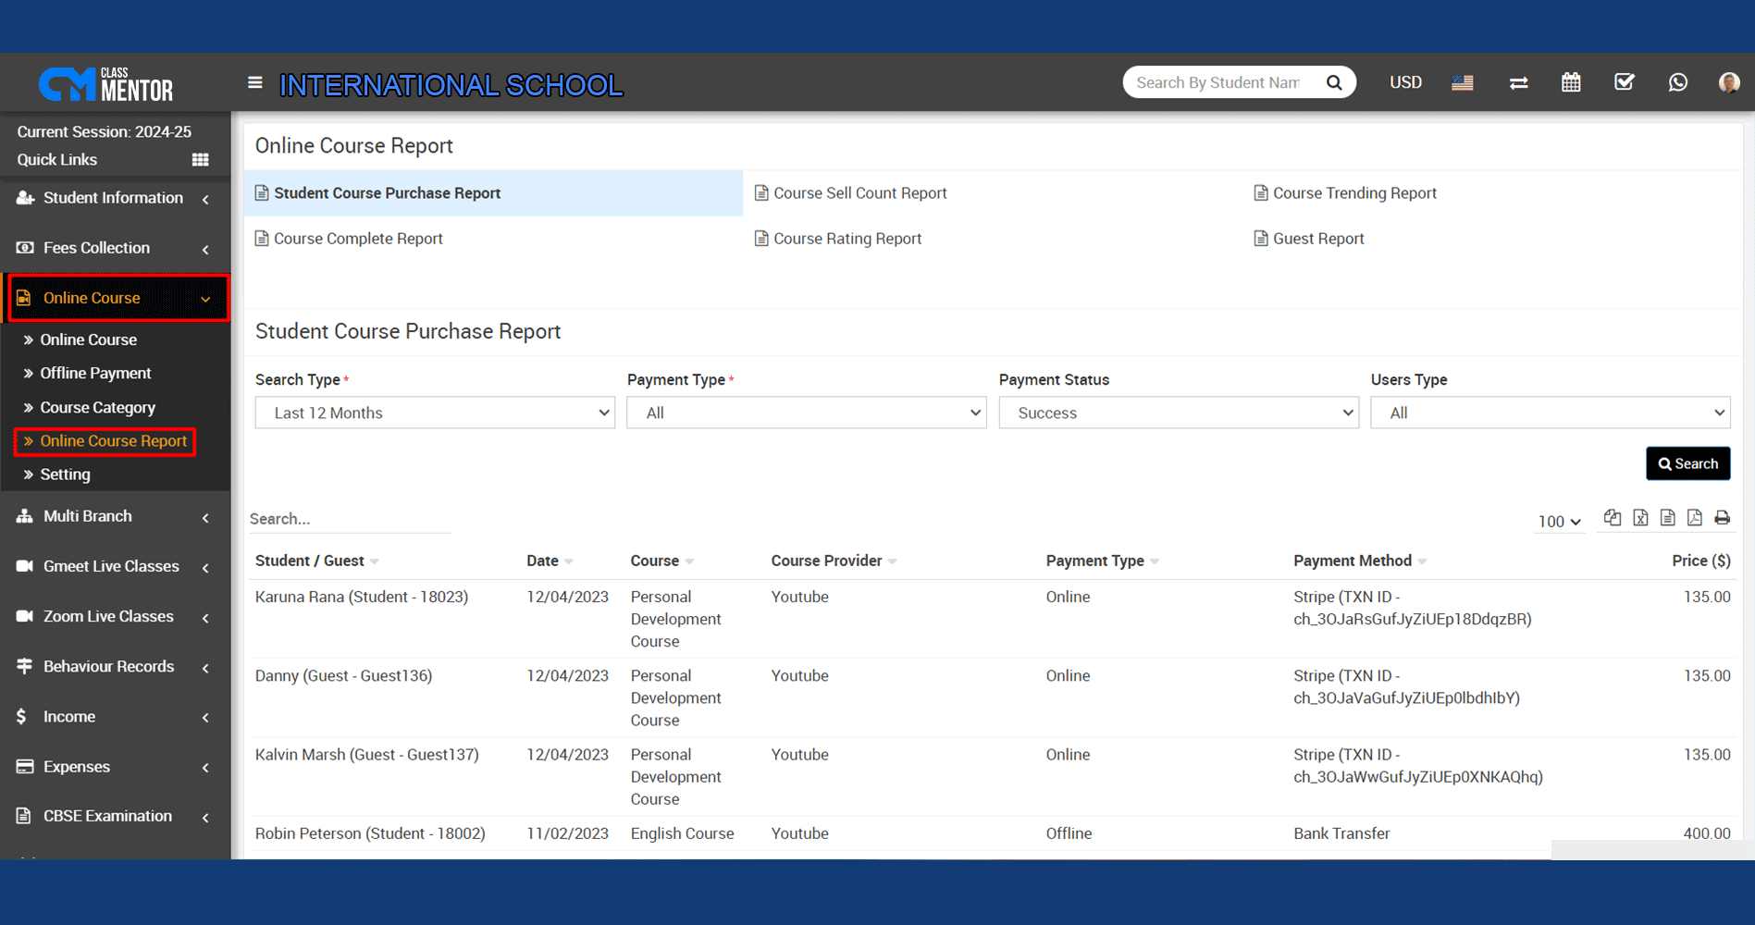Open the Payment Type dropdown
1755x925 pixels.
tap(807, 413)
